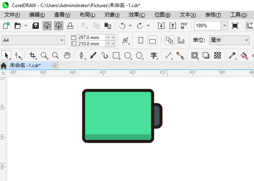Select the Eyedropper tool
This screenshot has width=254, height=181.
(x=232, y=55)
